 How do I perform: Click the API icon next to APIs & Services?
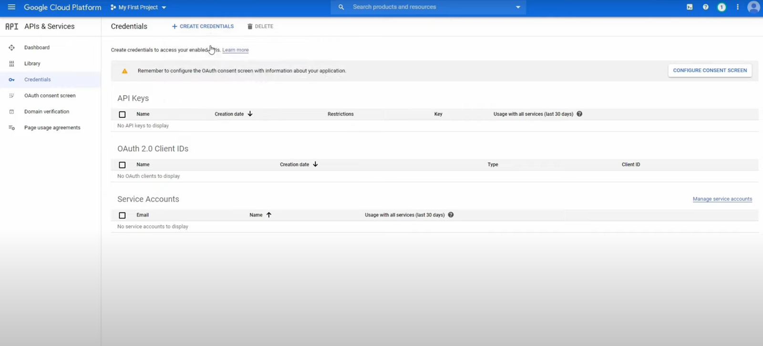11,26
